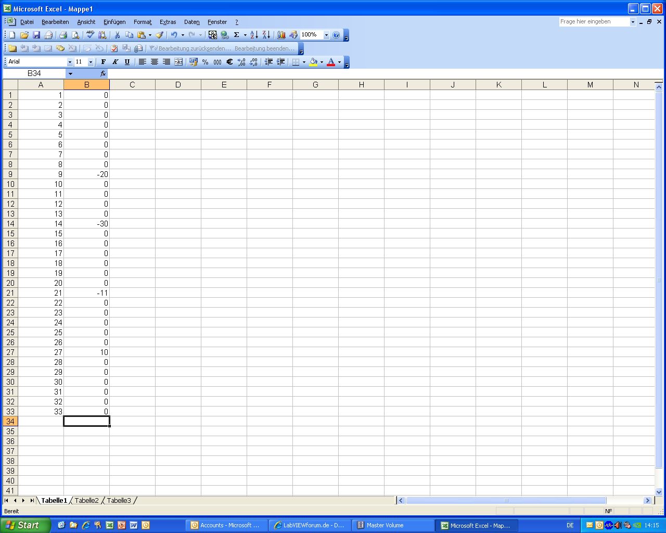Open the fill color palette arrow
The height and width of the screenshot is (533, 666).
(x=322, y=62)
